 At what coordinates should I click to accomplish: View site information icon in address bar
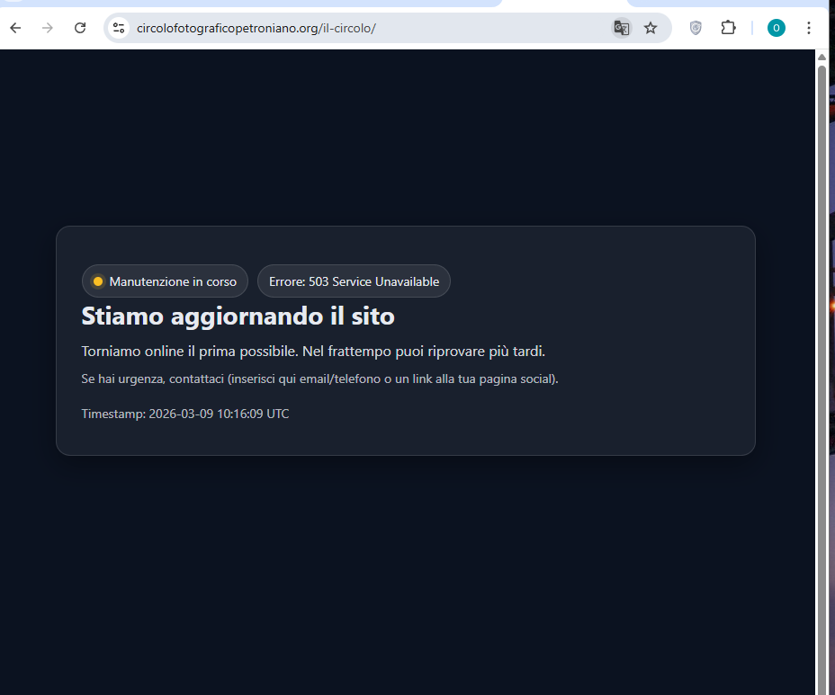pyautogui.click(x=119, y=28)
